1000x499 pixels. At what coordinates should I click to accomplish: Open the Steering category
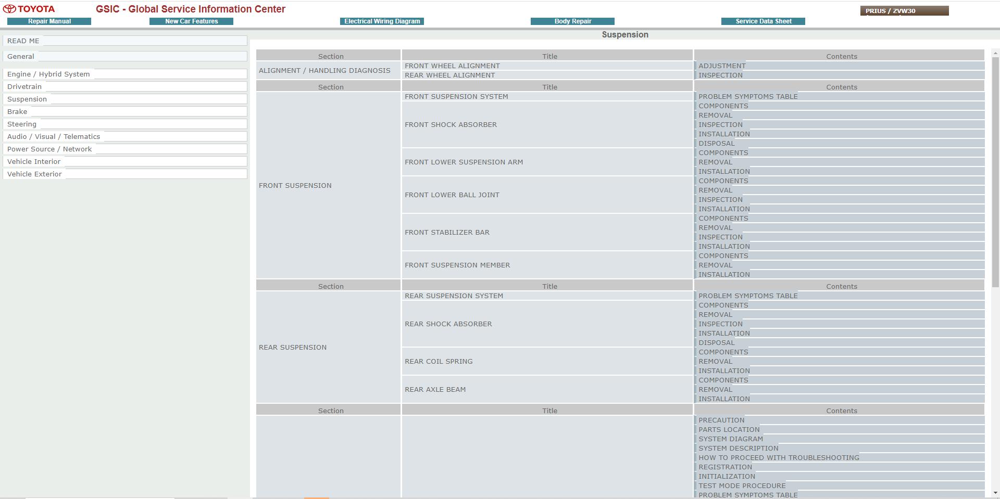pos(125,124)
